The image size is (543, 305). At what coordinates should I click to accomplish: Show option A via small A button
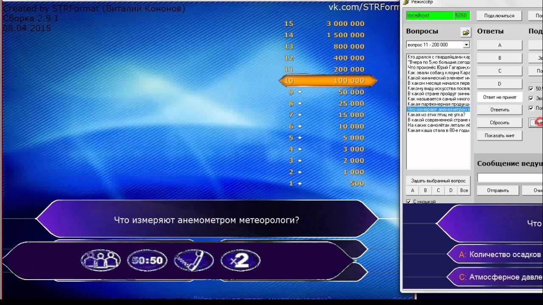coord(412,191)
